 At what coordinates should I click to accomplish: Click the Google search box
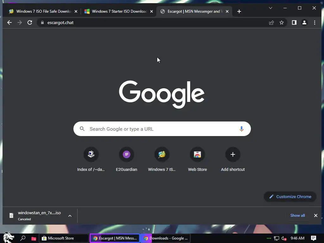click(162, 129)
